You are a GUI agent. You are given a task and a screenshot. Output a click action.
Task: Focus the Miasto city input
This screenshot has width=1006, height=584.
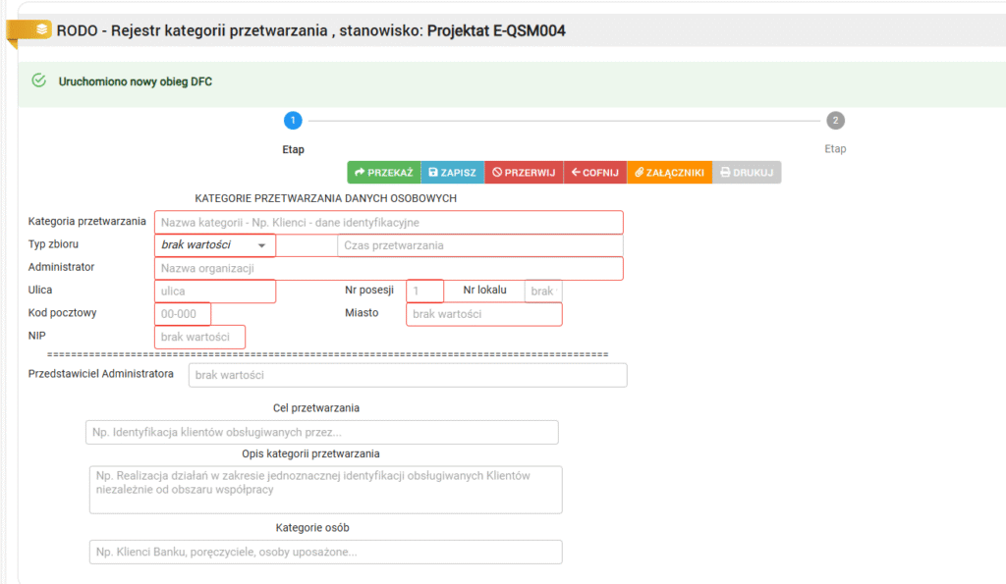[x=483, y=314]
